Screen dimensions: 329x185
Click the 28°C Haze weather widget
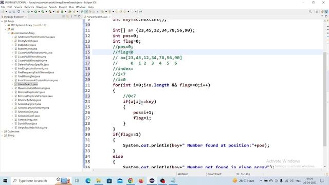[244, 180]
